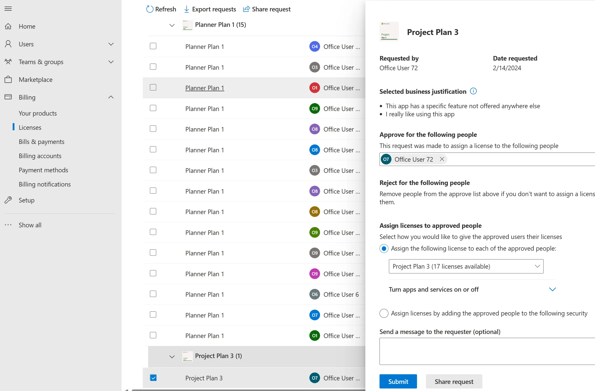Click Export requests toolbar label
595x391 pixels.
214,9
